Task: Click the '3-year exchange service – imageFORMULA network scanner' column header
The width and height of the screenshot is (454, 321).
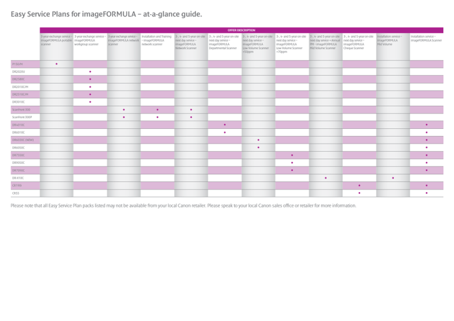Action: 124,41
